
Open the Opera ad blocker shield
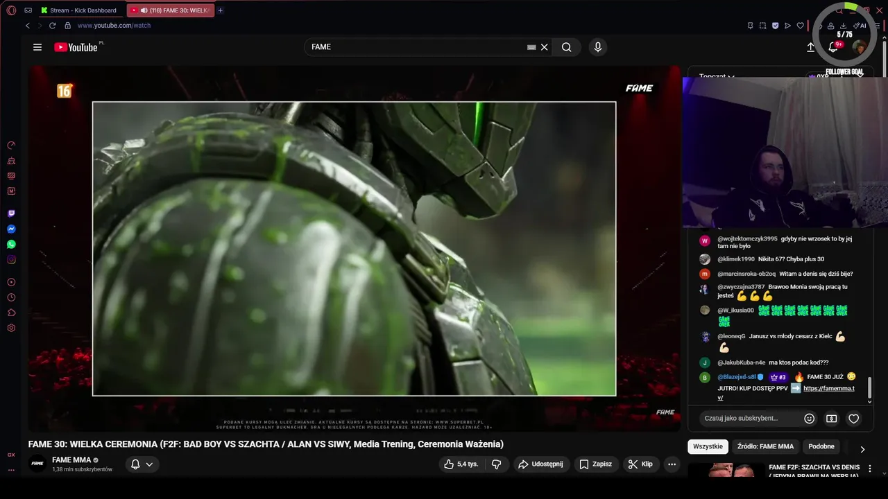click(775, 26)
